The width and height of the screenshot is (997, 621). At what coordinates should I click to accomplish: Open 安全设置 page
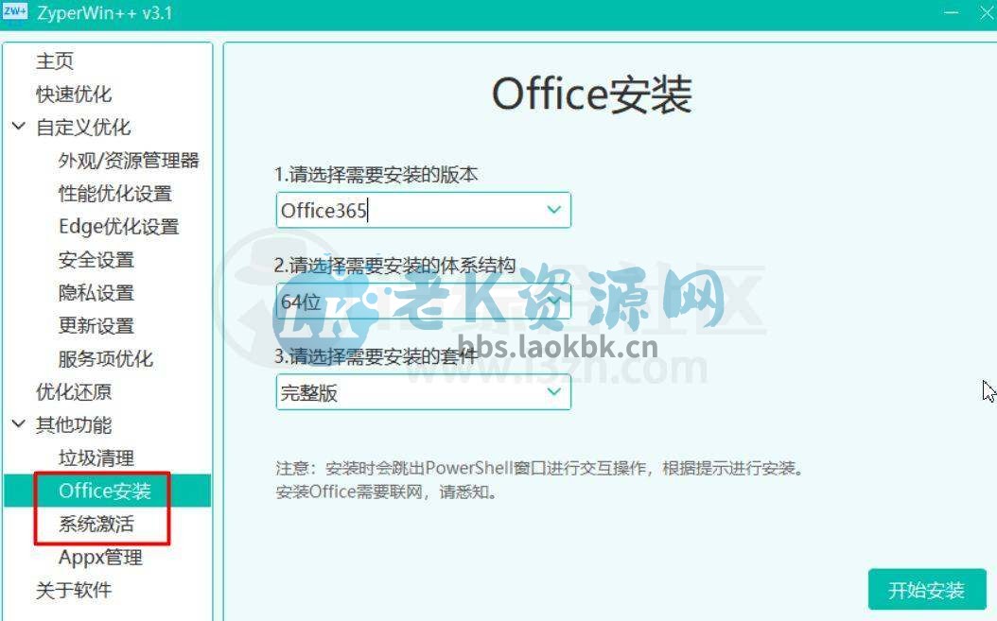[x=96, y=259]
